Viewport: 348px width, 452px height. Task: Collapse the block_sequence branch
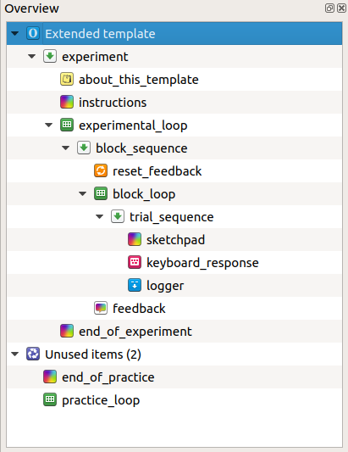pos(66,148)
